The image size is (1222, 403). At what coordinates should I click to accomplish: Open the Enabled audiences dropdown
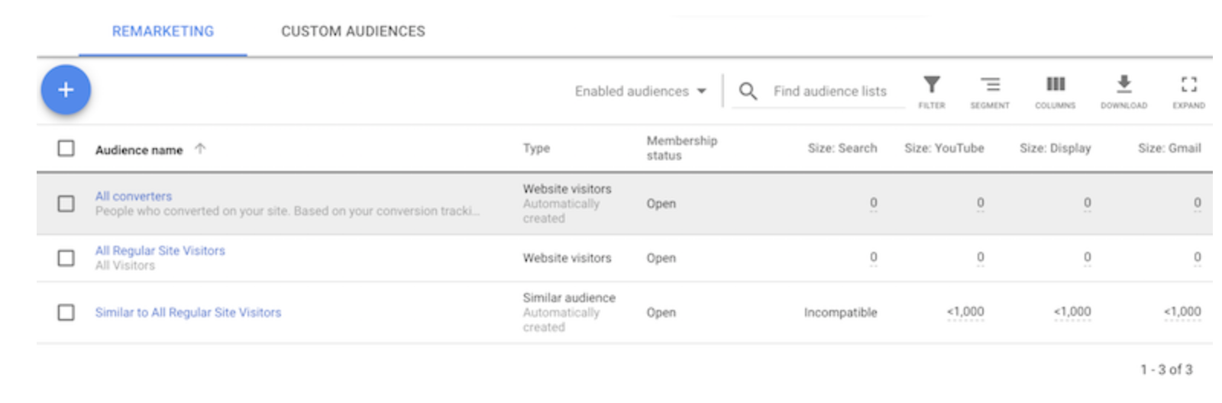[640, 92]
